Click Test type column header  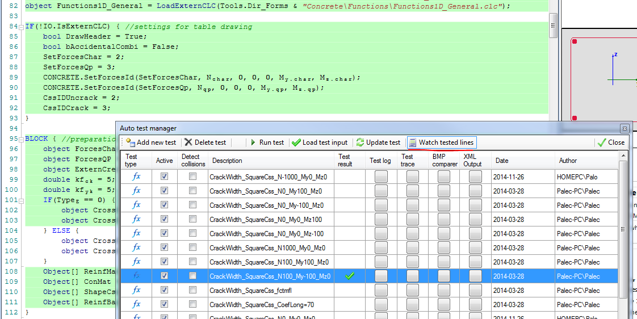136,161
